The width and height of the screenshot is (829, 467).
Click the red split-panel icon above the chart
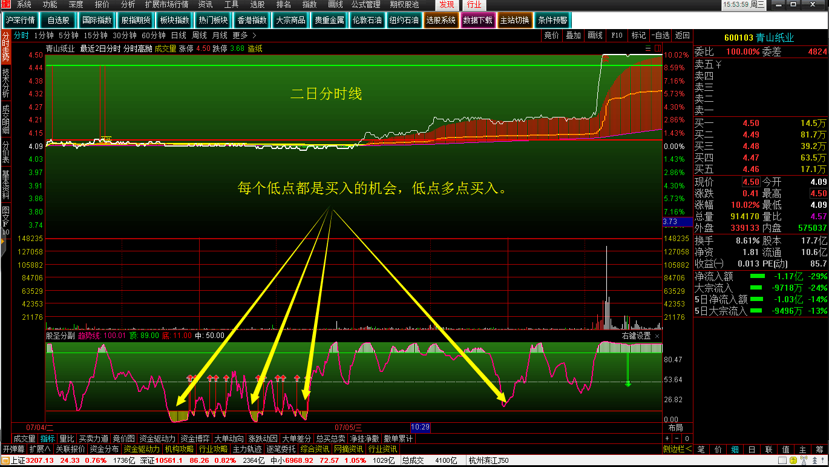[657, 48]
